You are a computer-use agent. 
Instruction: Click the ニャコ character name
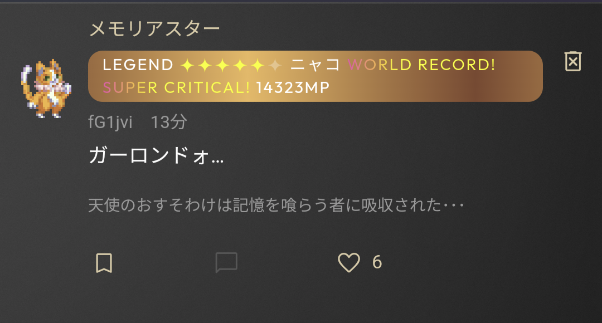coord(315,65)
